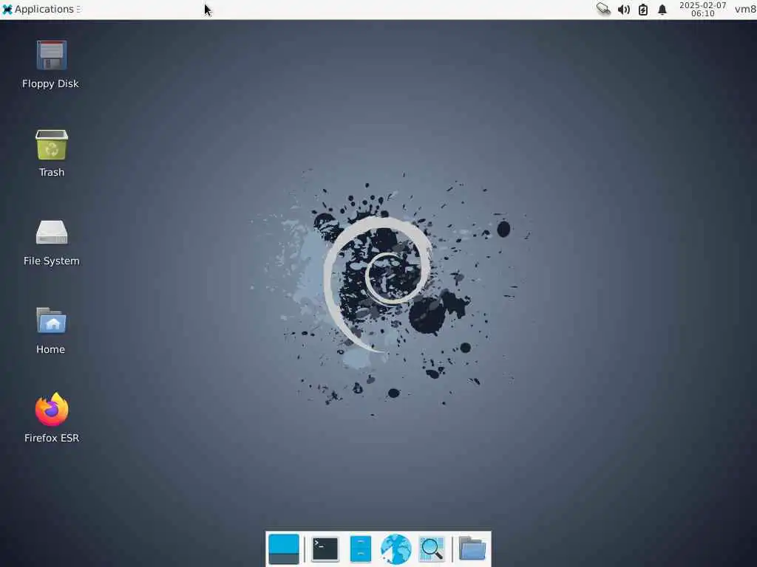
Task: Open the vm8 user menu in the panel
Action: coord(745,9)
